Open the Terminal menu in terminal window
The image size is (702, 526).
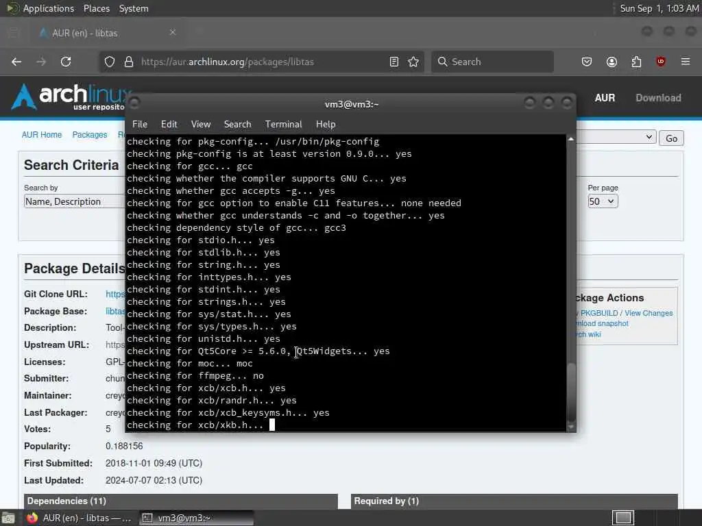(x=283, y=125)
